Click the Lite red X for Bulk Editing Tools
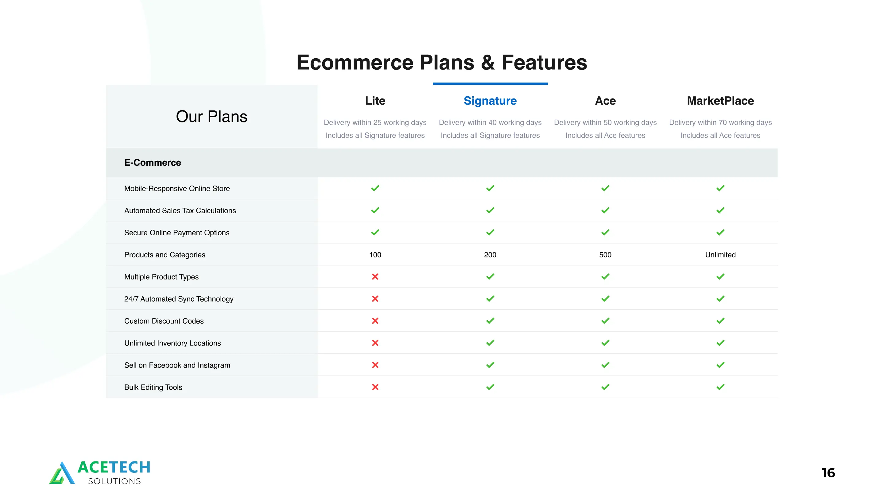Viewport: 884px width, 497px height. coord(375,387)
